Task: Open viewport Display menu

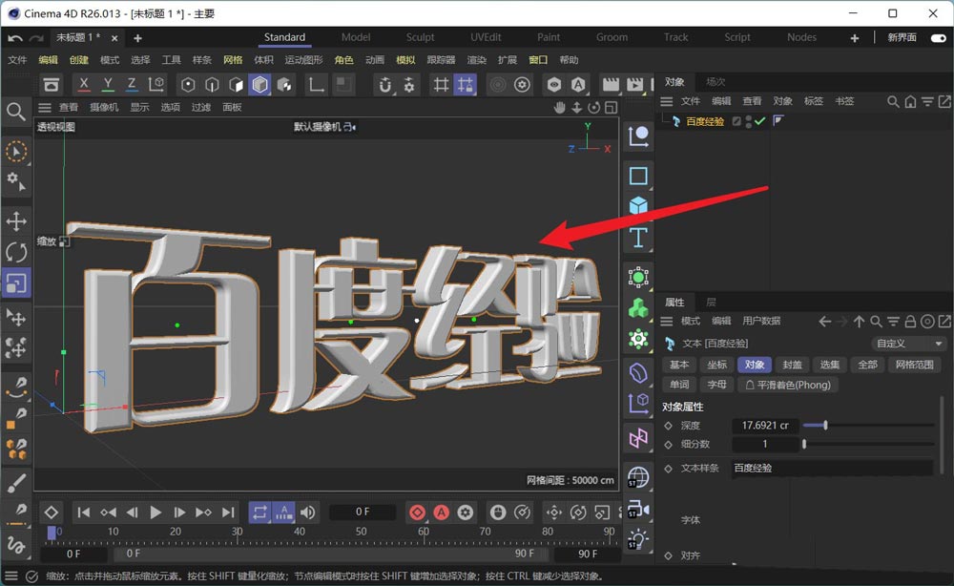Action: pos(139,107)
